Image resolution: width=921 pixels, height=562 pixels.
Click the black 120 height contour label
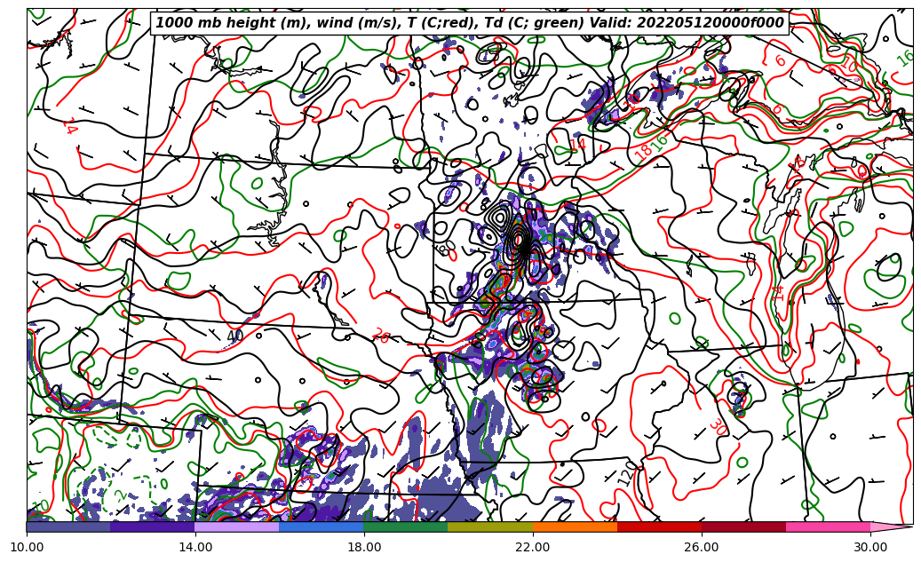pyautogui.click(x=628, y=473)
